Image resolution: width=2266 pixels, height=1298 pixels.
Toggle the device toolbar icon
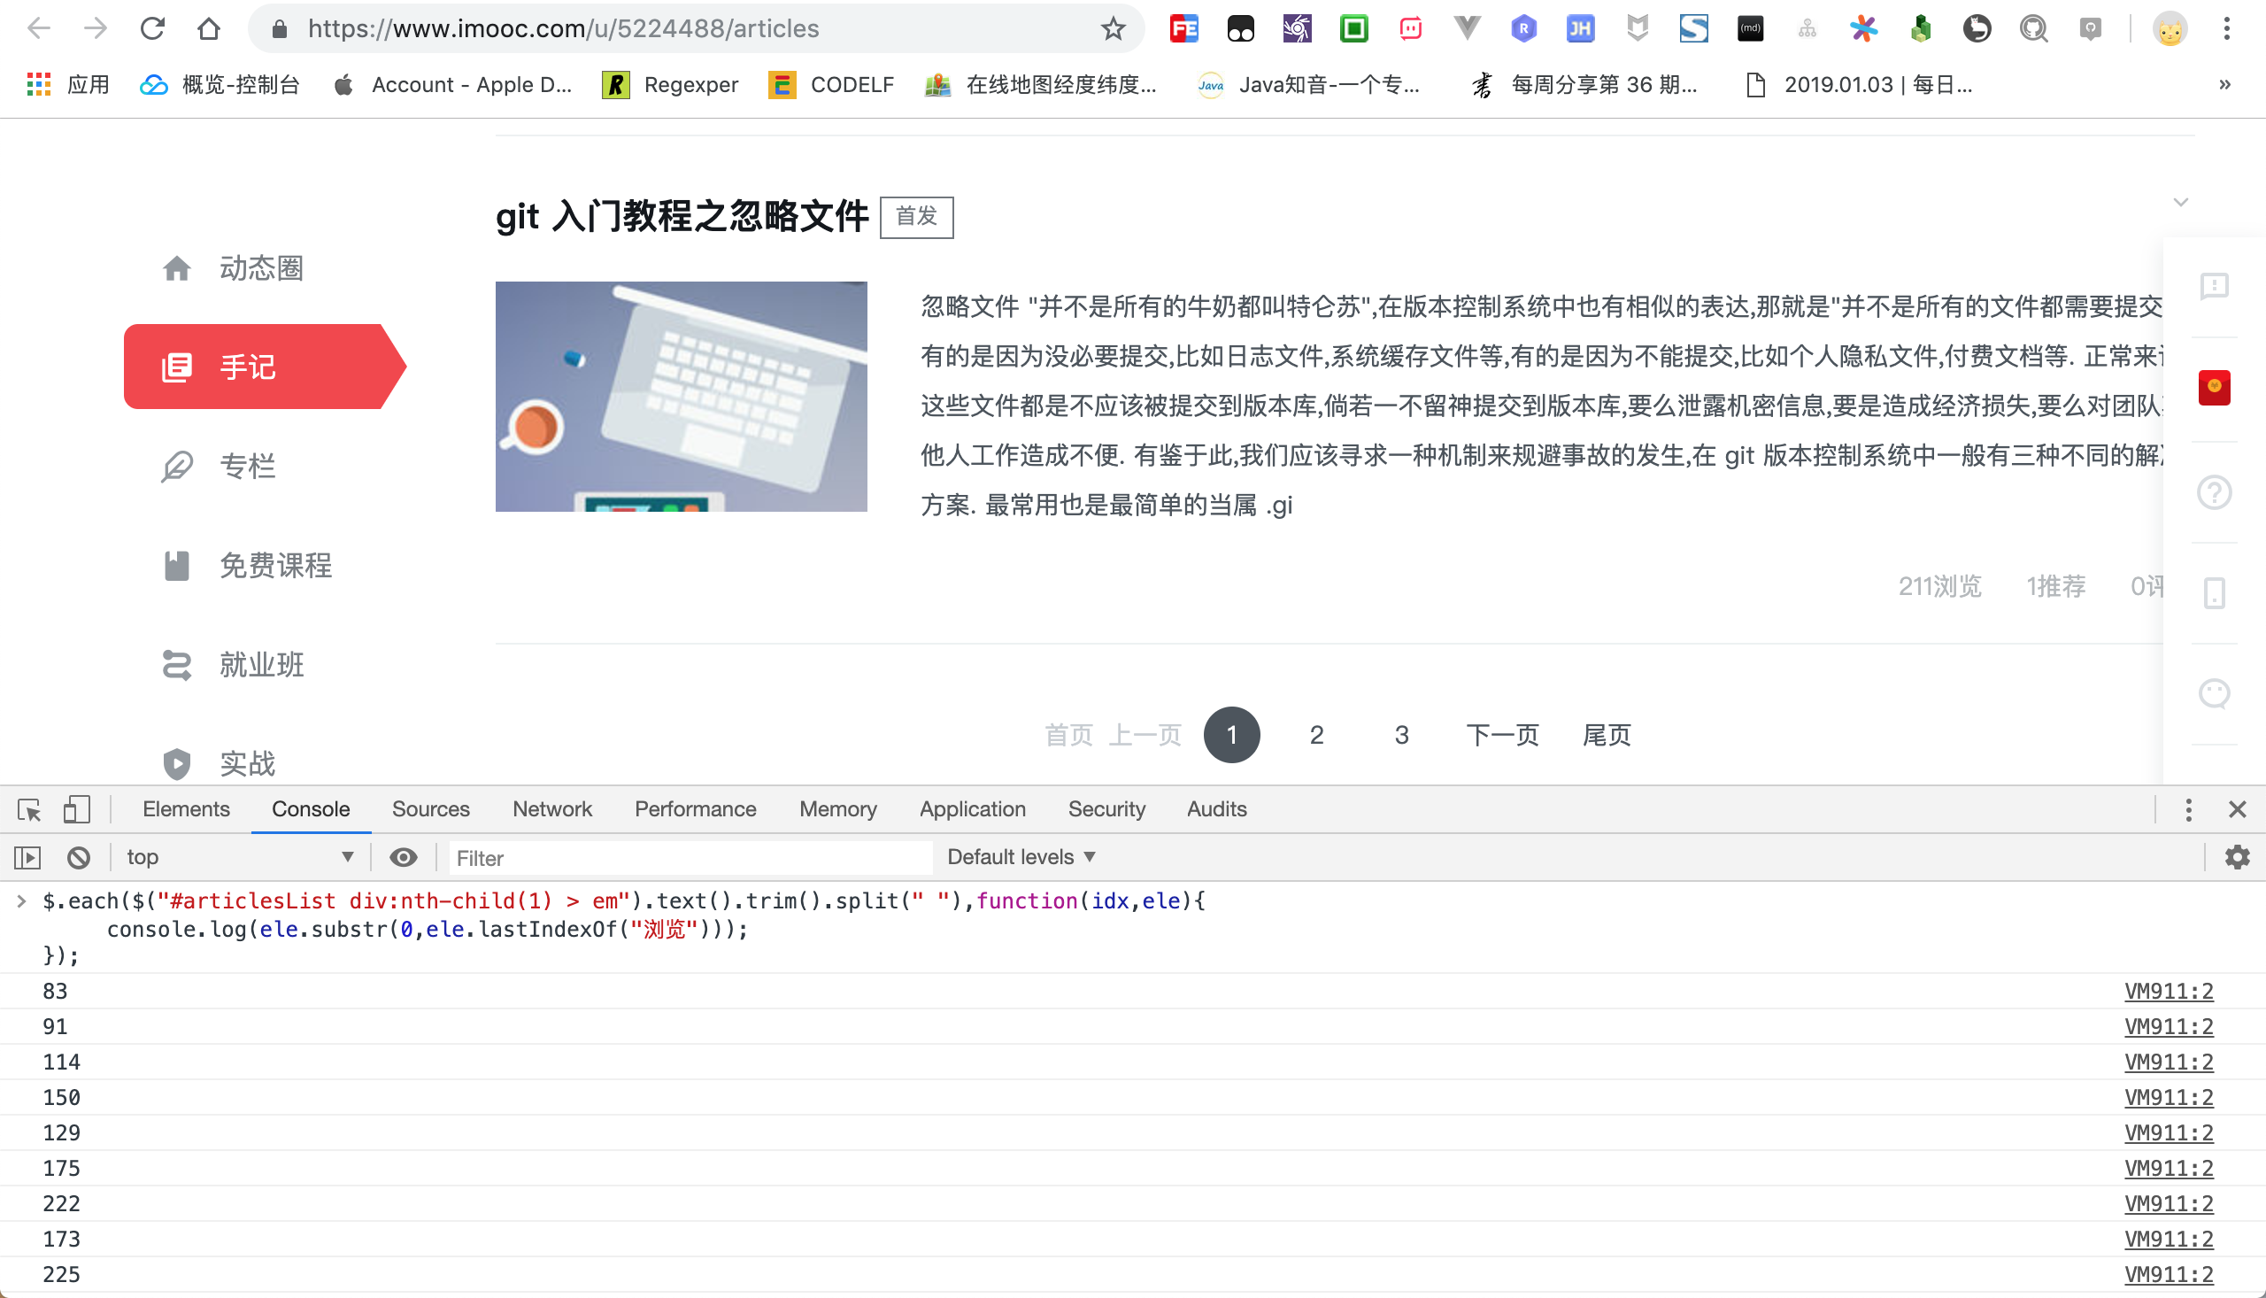[x=77, y=809]
